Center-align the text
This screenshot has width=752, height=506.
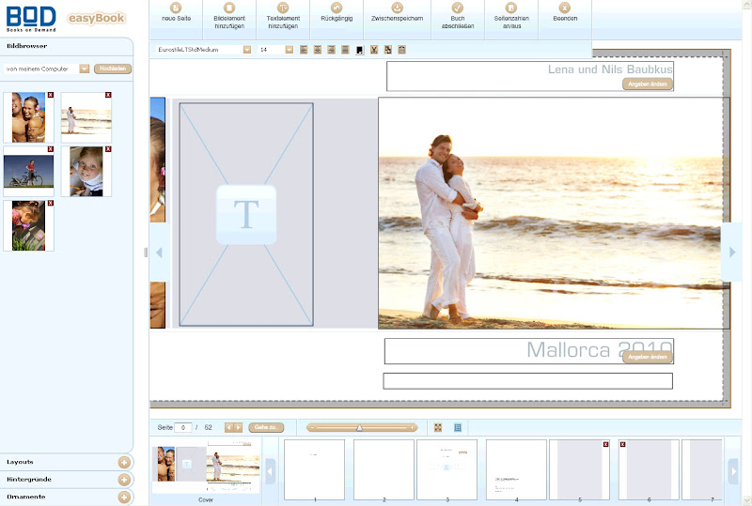[x=318, y=50]
